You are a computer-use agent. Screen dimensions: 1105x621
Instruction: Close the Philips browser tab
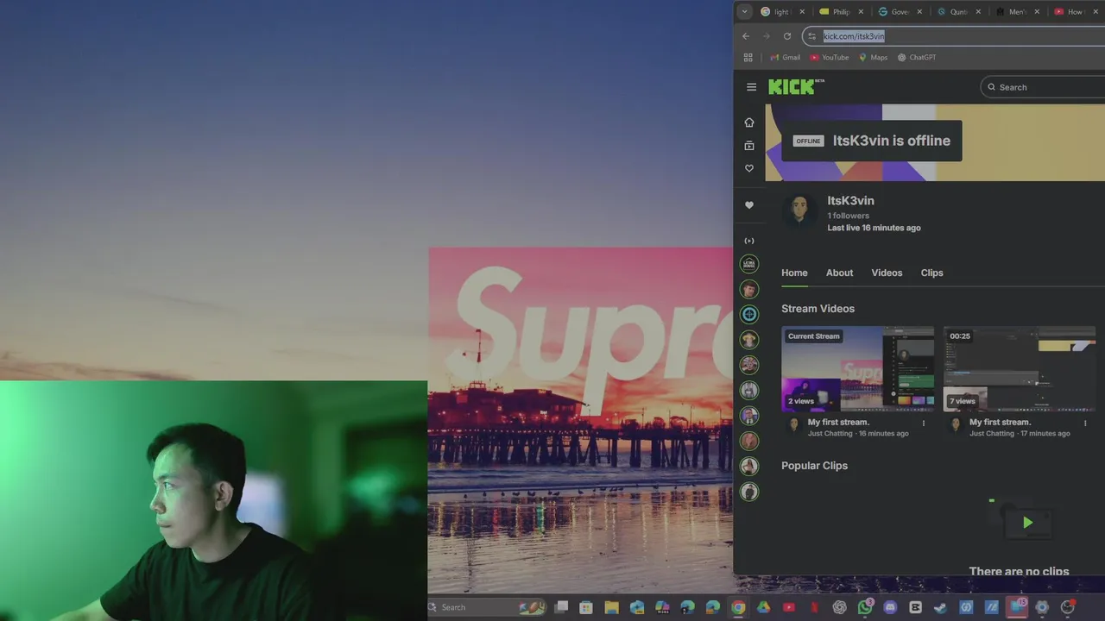coord(861,12)
